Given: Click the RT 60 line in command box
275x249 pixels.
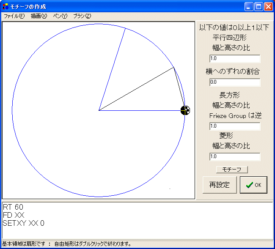Looking at the screenshot, I should click(14, 207).
